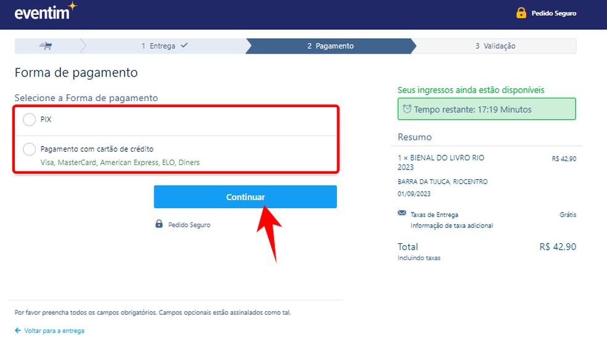
Task: Click the event date 01/09/2023
Action: point(414,194)
